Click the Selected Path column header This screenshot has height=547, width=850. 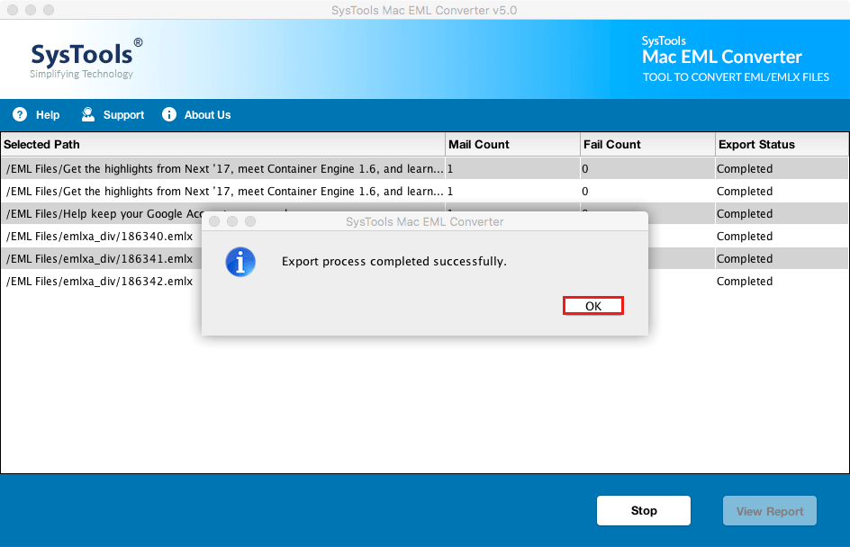222,145
